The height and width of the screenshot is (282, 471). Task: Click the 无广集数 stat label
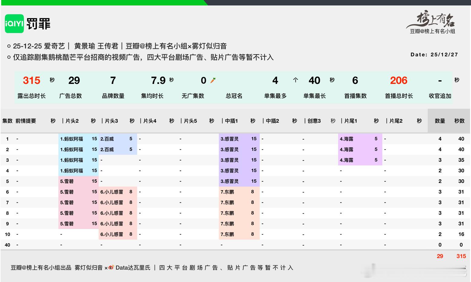pyautogui.click(x=193, y=96)
